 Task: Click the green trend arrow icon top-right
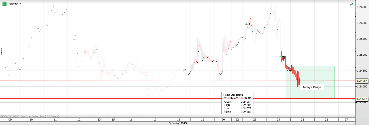tap(351, 4)
